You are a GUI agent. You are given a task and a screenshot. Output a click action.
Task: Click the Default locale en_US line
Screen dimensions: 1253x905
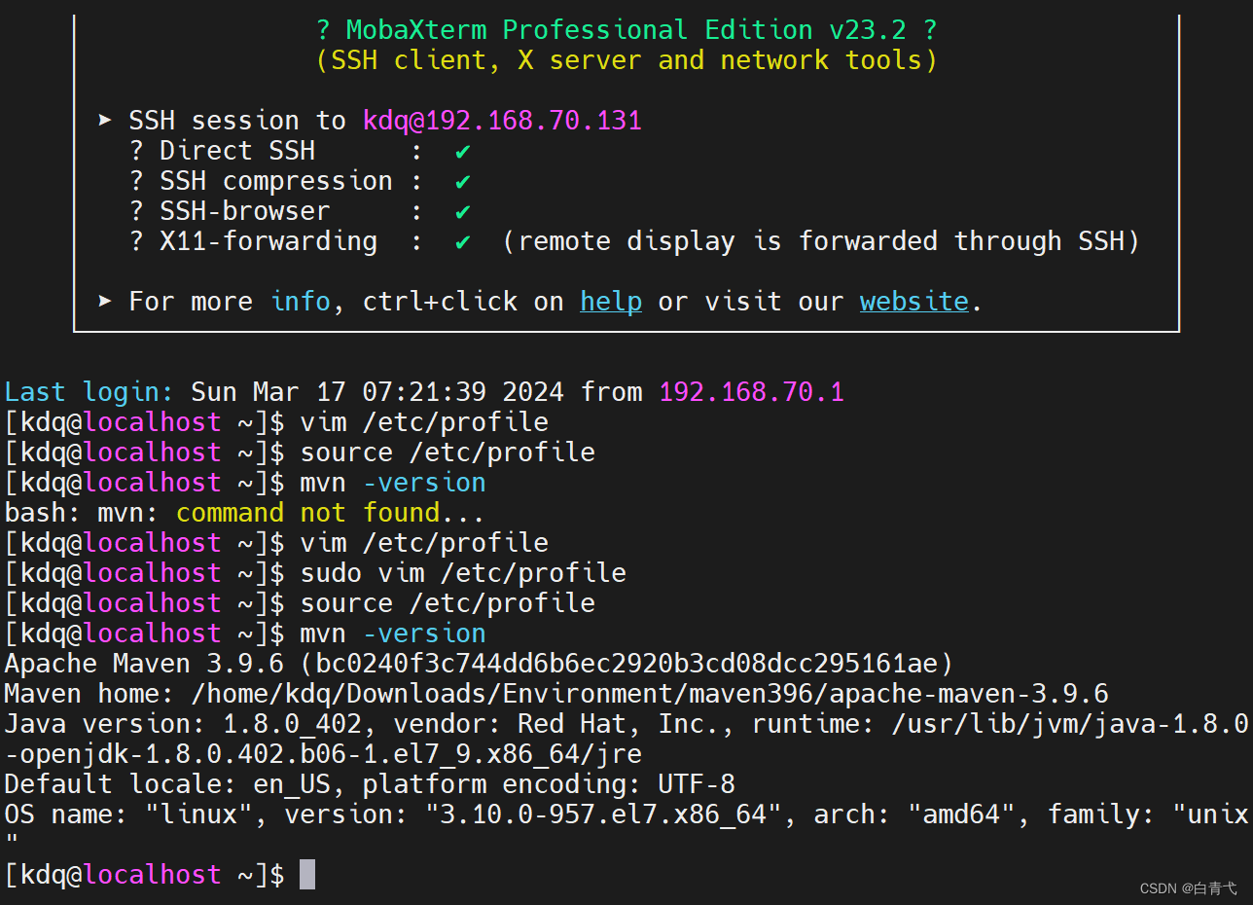click(x=370, y=784)
